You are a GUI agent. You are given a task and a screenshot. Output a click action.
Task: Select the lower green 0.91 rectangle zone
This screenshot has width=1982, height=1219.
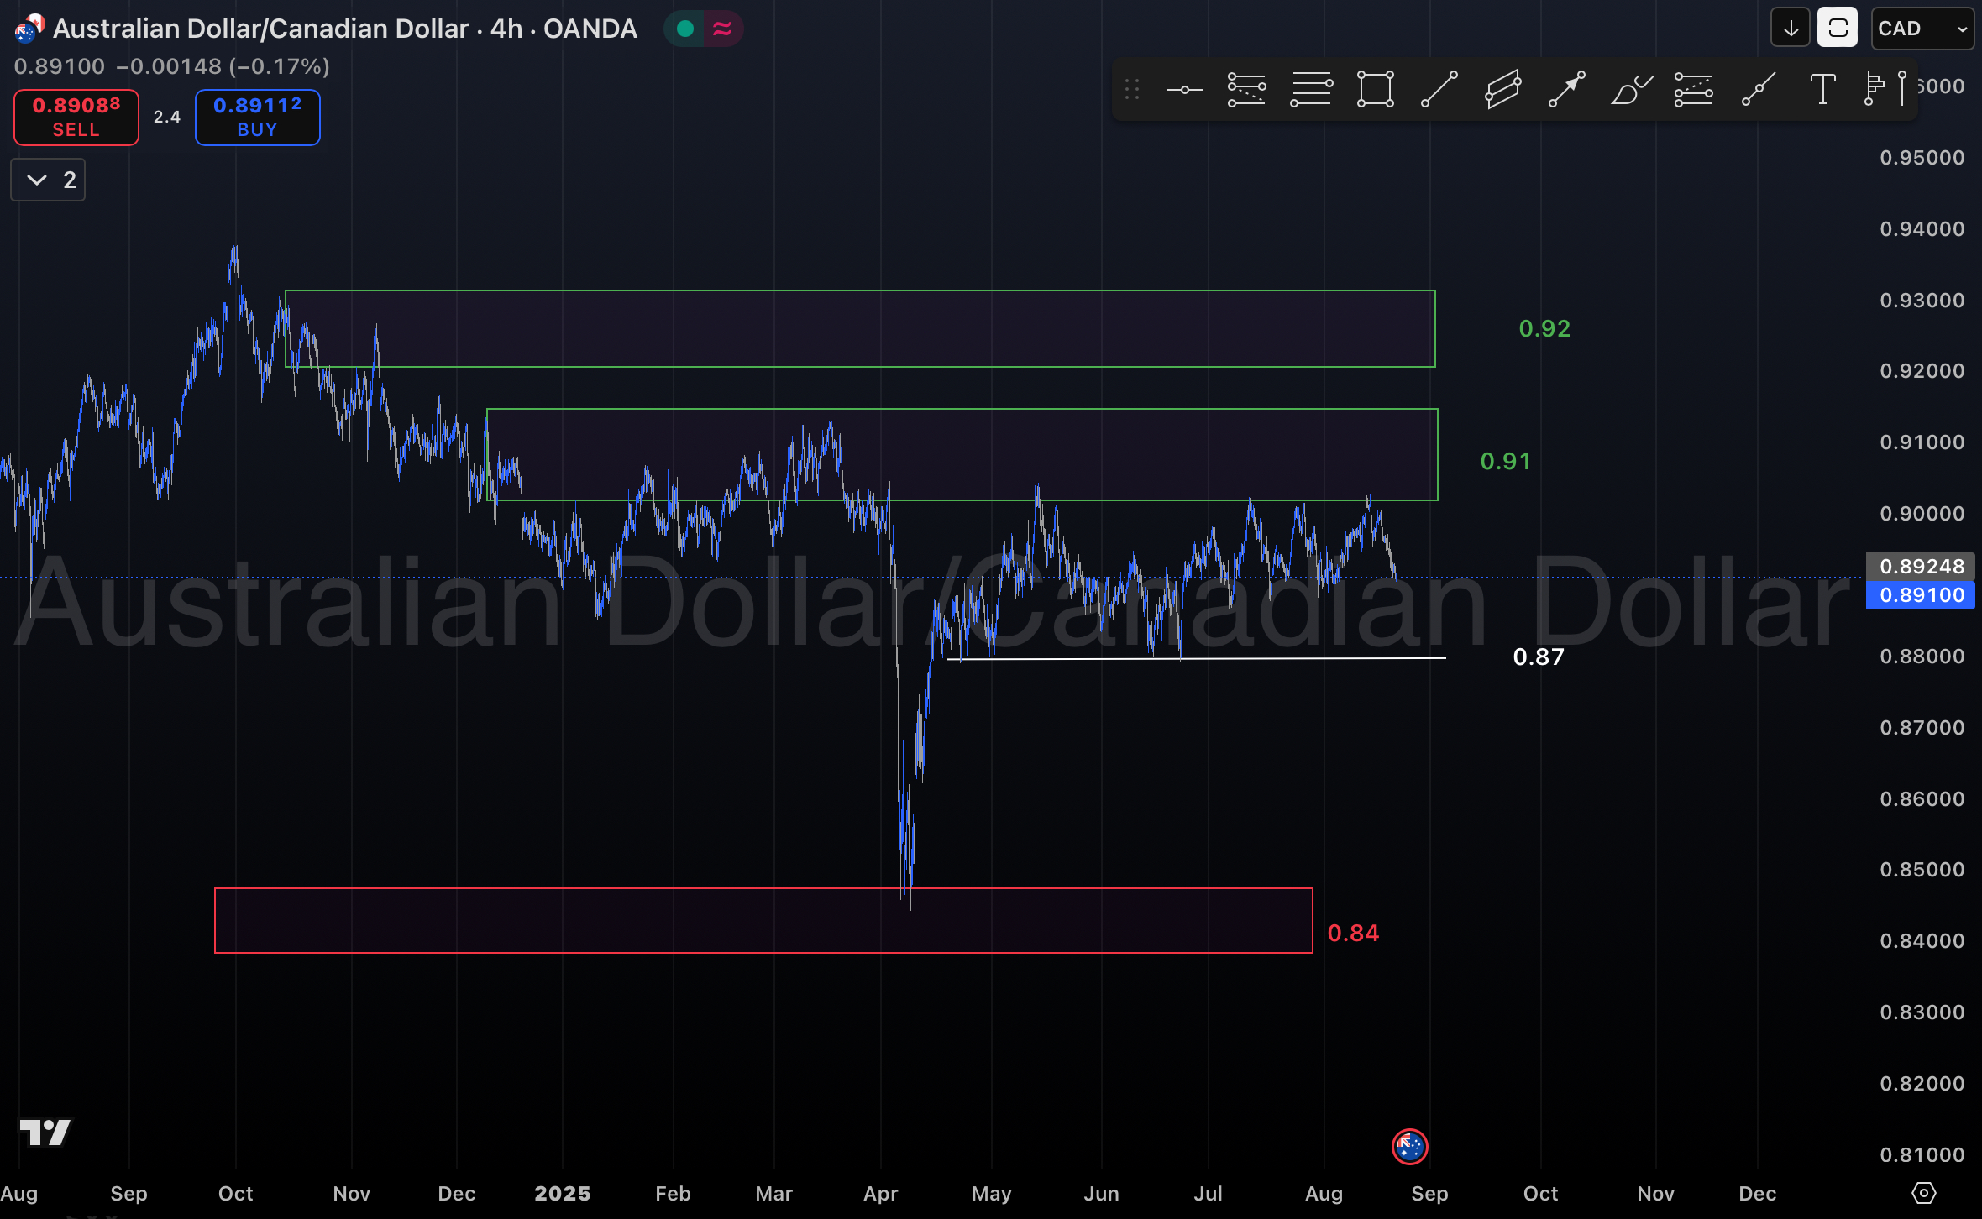click(x=962, y=454)
